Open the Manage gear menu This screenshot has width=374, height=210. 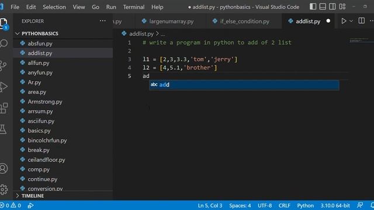[x=4, y=189]
